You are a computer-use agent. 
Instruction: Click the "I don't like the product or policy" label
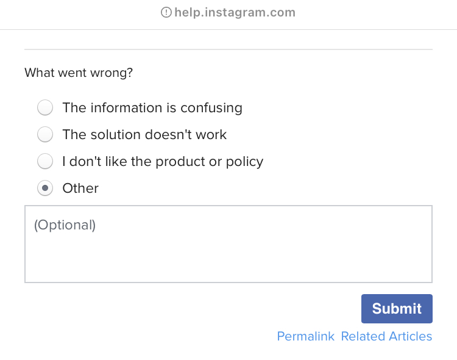coord(163,162)
